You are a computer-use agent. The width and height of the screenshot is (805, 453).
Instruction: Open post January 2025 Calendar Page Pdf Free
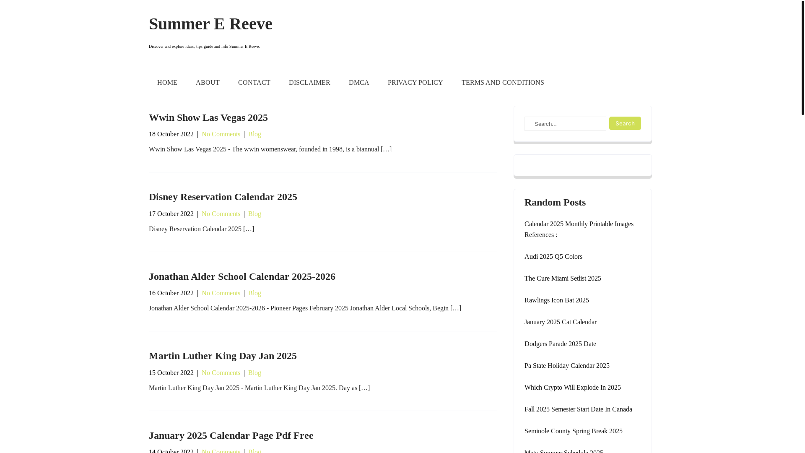tap(231, 435)
